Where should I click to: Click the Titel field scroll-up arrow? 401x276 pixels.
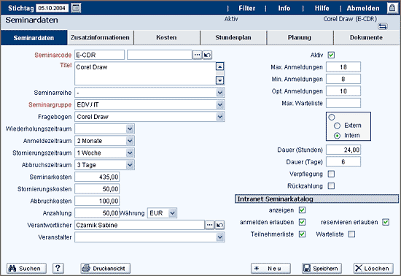point(219,66)
